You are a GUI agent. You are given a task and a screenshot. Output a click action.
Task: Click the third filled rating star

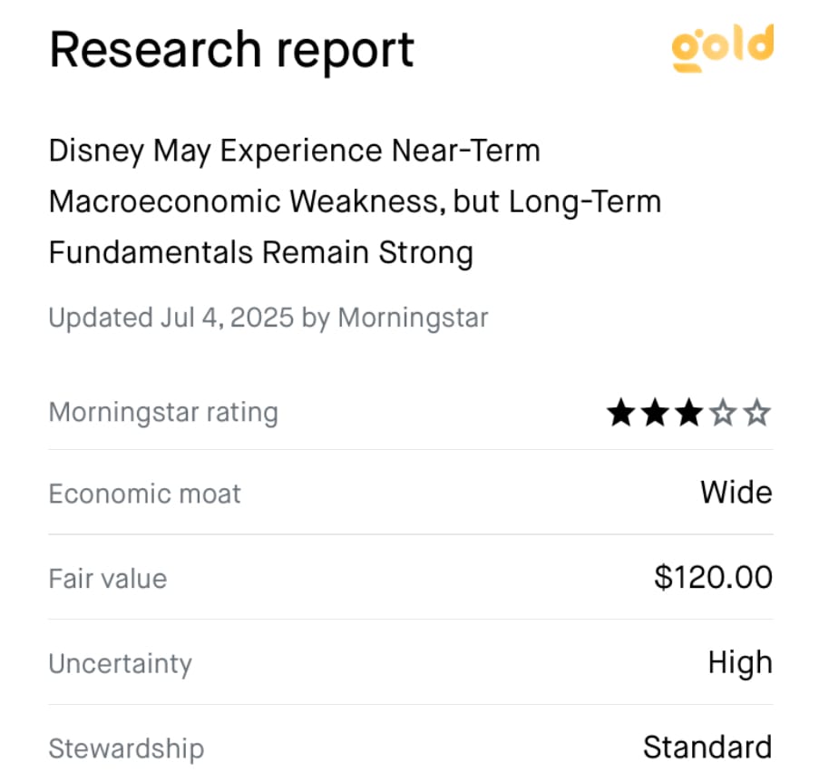click(689, 413)
